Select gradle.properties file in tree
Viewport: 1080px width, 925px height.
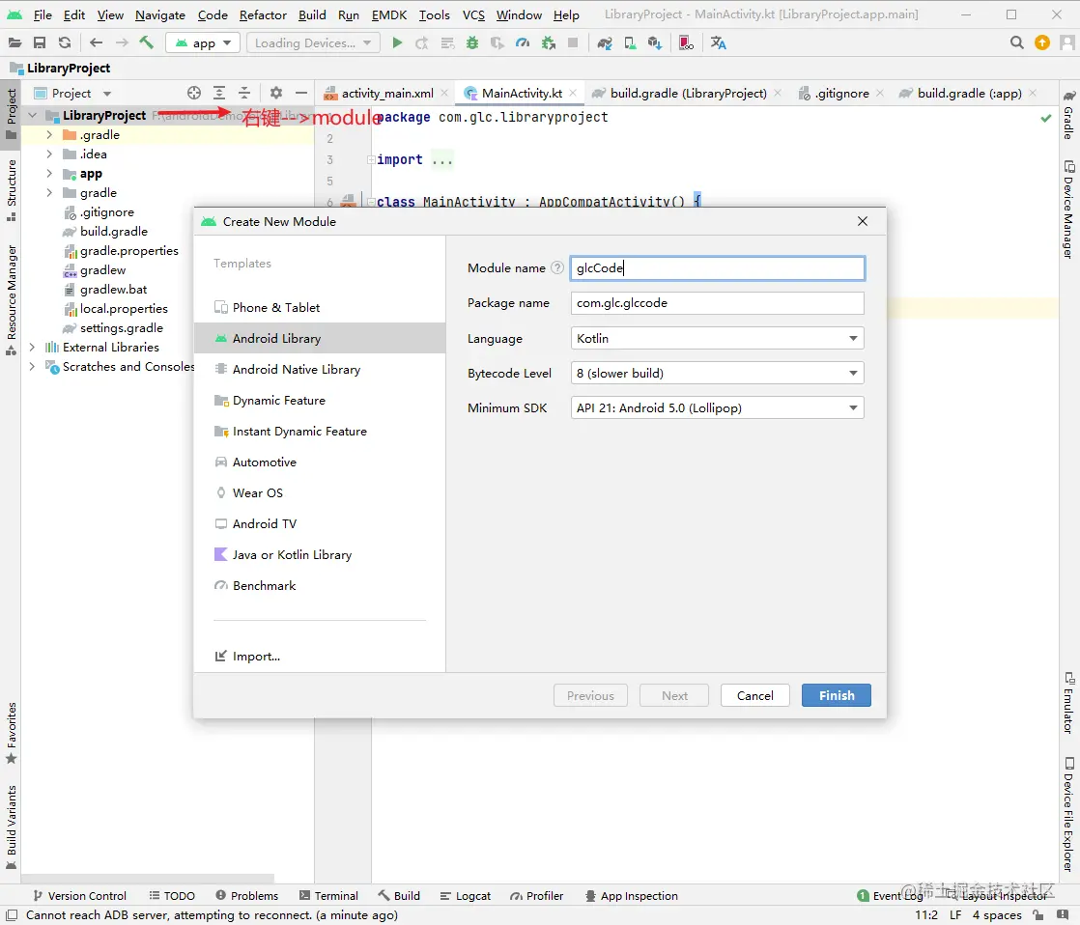tap(128, 250)
